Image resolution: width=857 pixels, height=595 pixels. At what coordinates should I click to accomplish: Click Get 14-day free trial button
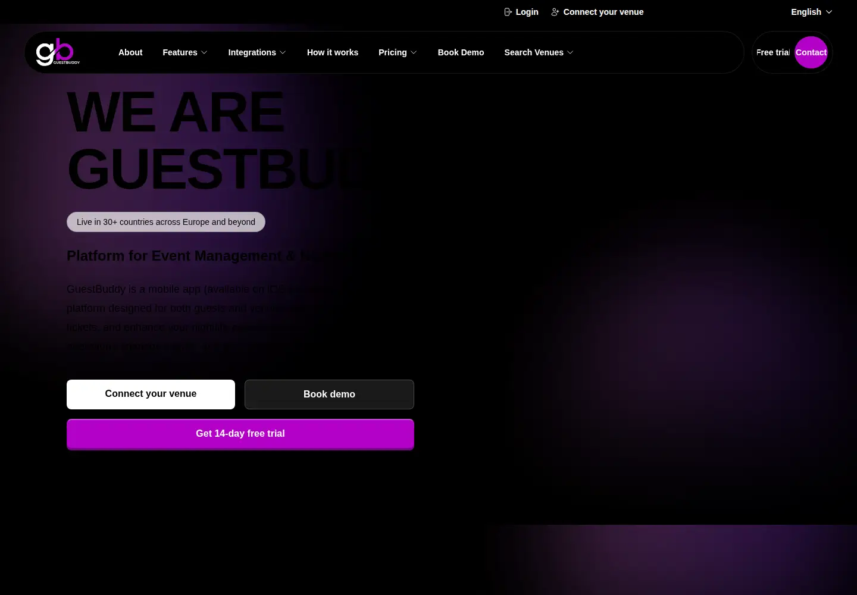240,434
